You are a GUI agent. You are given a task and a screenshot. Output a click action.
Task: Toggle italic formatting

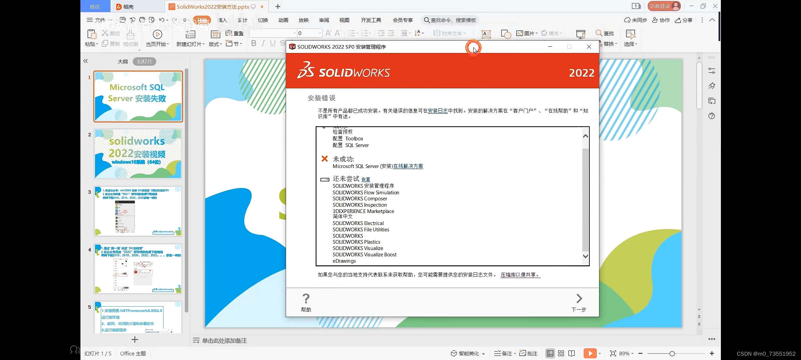(263, 43)
